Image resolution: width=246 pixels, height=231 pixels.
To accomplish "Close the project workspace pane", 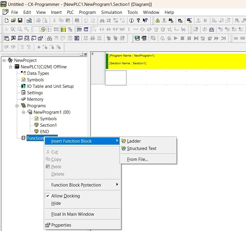I will (85, 54).
